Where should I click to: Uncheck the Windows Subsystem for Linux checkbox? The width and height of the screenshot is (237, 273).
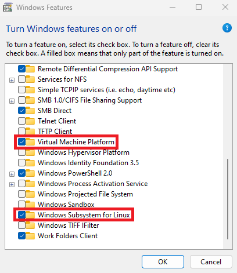(21, 215)
